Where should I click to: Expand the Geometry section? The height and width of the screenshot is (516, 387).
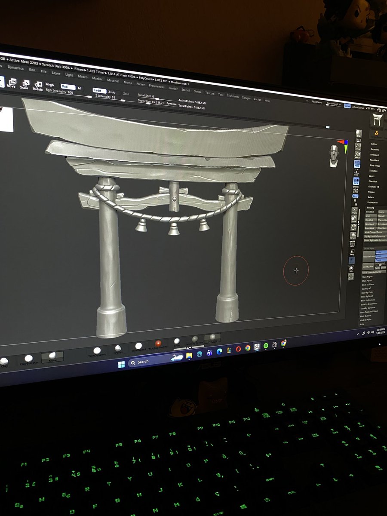pyautogui.click(x=374, y=149)
